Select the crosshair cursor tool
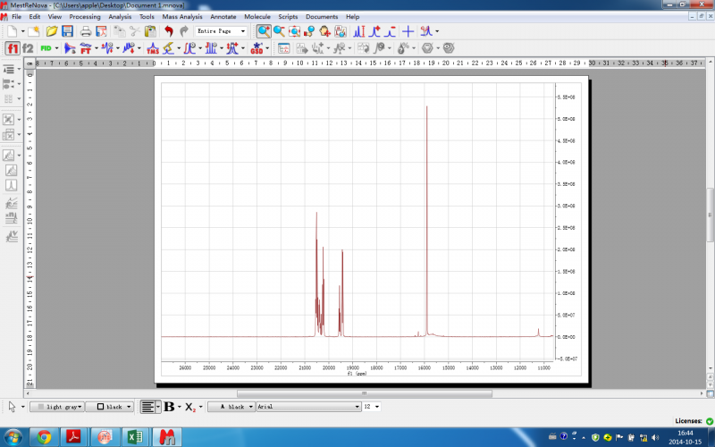The image size is (715, 447). tap(408, 31)
